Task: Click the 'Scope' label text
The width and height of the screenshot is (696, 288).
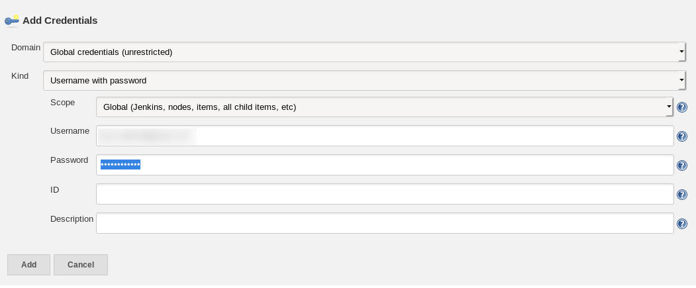Action: pos(63,102)
